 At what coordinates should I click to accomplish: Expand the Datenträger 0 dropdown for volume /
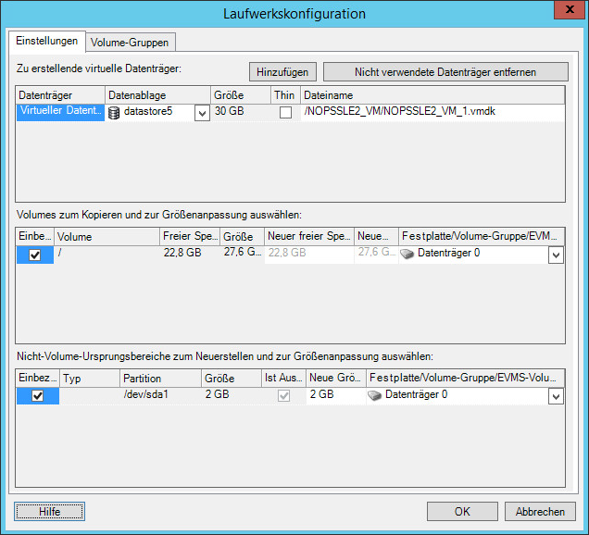tap(555, 255)
